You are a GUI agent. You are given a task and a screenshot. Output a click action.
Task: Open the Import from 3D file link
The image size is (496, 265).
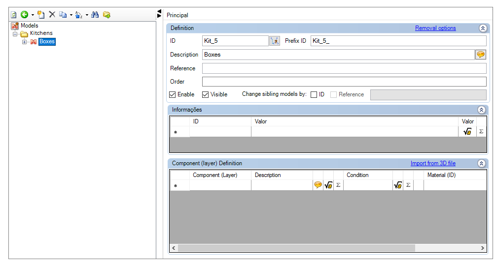coord(433,163)
